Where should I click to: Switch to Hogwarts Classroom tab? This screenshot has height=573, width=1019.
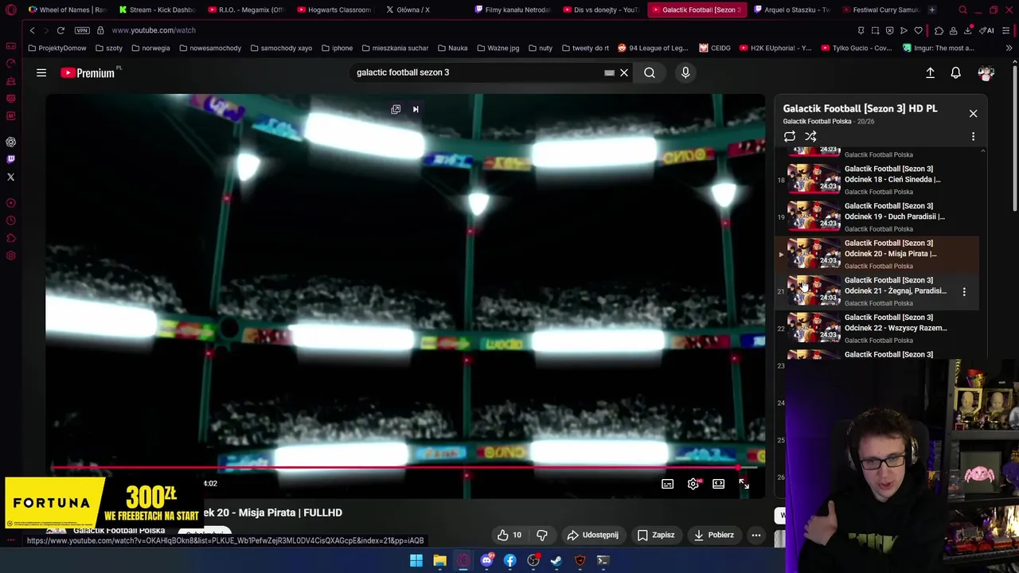point(334,10)
